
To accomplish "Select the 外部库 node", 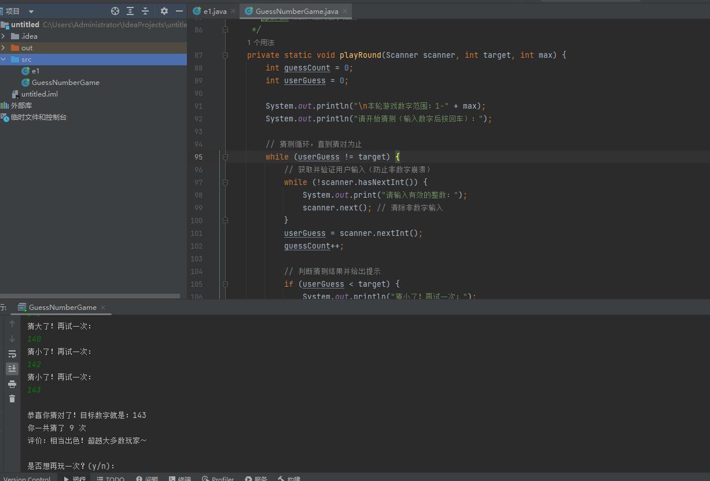I will 17,105.
